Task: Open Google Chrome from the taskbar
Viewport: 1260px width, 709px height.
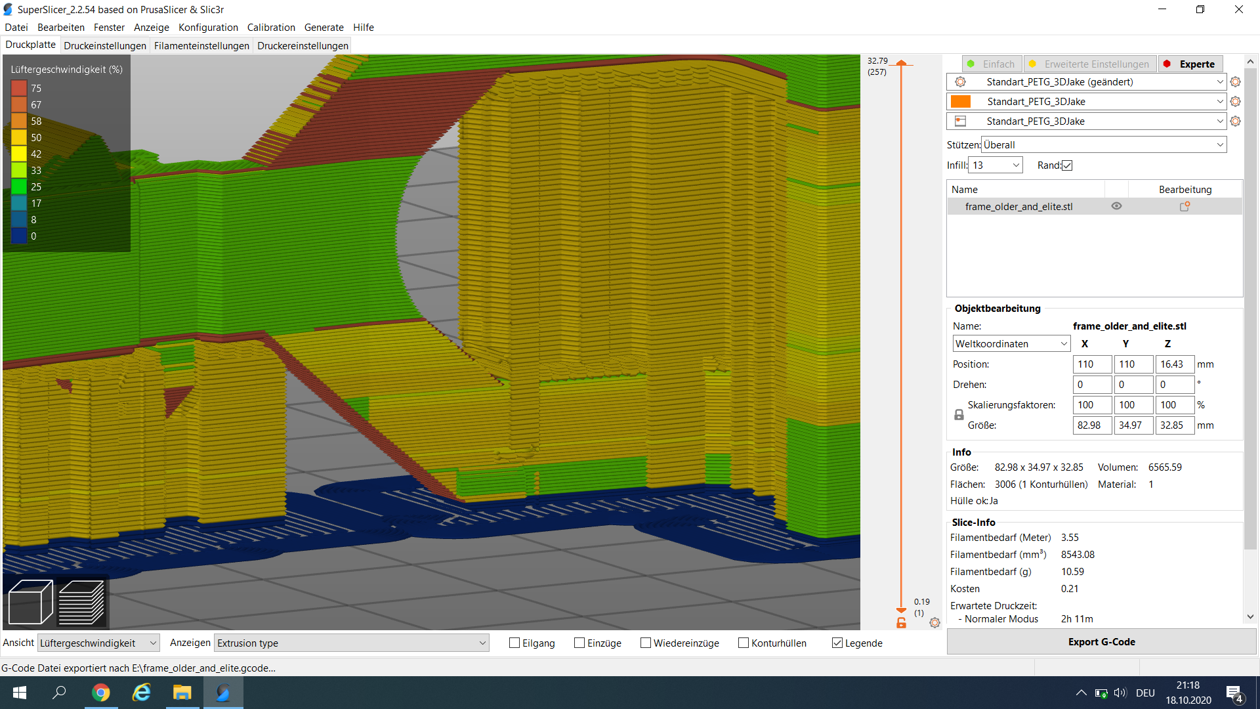Action: tap(100, 692)
